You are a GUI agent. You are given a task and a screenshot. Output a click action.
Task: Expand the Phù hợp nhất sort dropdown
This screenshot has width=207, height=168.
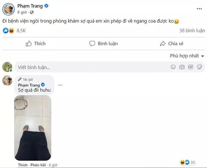click(187, 56)
